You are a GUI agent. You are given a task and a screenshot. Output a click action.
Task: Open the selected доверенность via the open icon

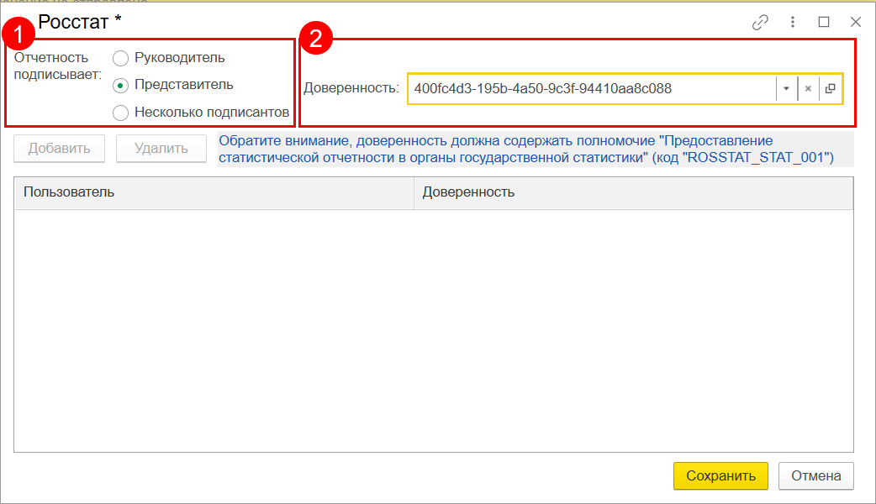point(830,88)
